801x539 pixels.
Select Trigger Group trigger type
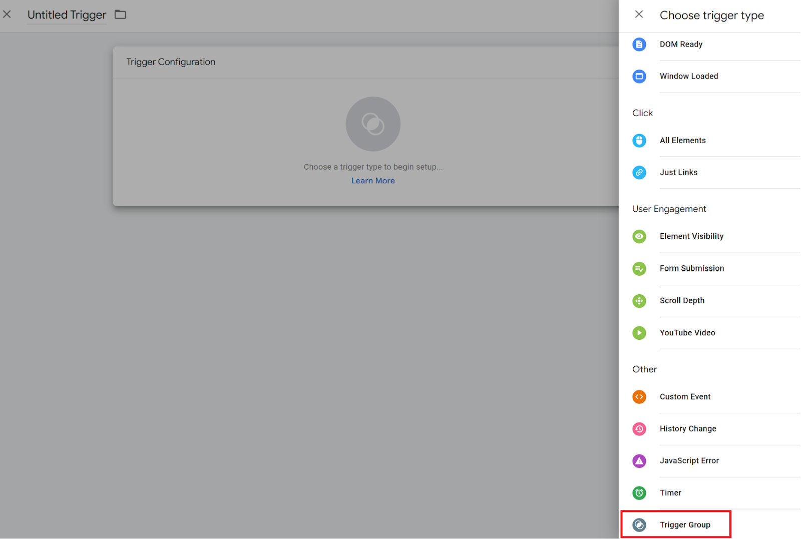[684, 524]
